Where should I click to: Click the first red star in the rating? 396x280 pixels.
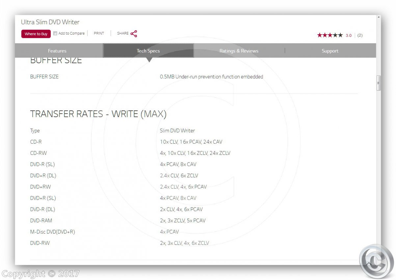coord(319,35)
